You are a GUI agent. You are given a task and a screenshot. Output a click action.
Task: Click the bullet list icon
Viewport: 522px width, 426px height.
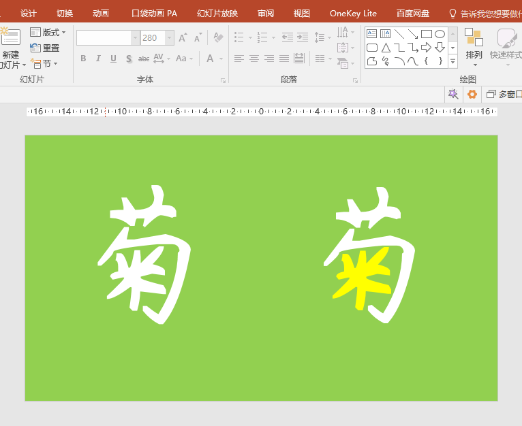point(239,37)
